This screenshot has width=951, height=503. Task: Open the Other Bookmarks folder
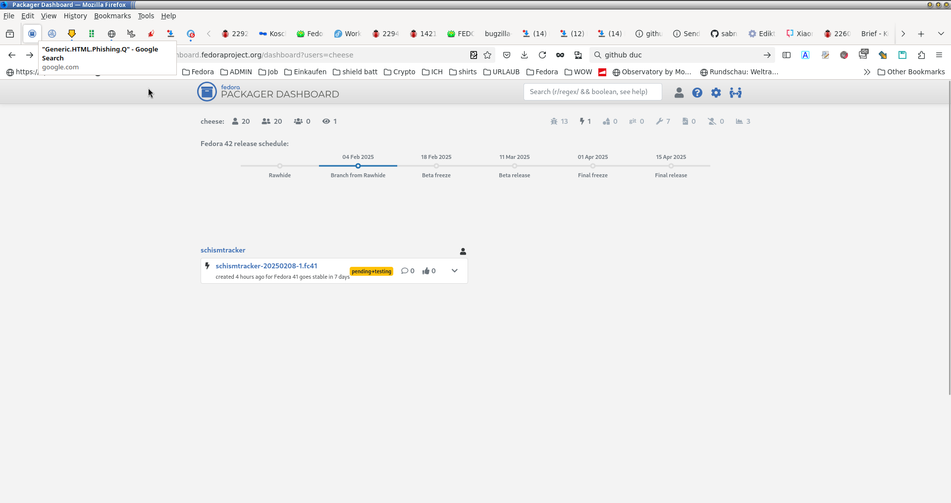coord(911,72)
